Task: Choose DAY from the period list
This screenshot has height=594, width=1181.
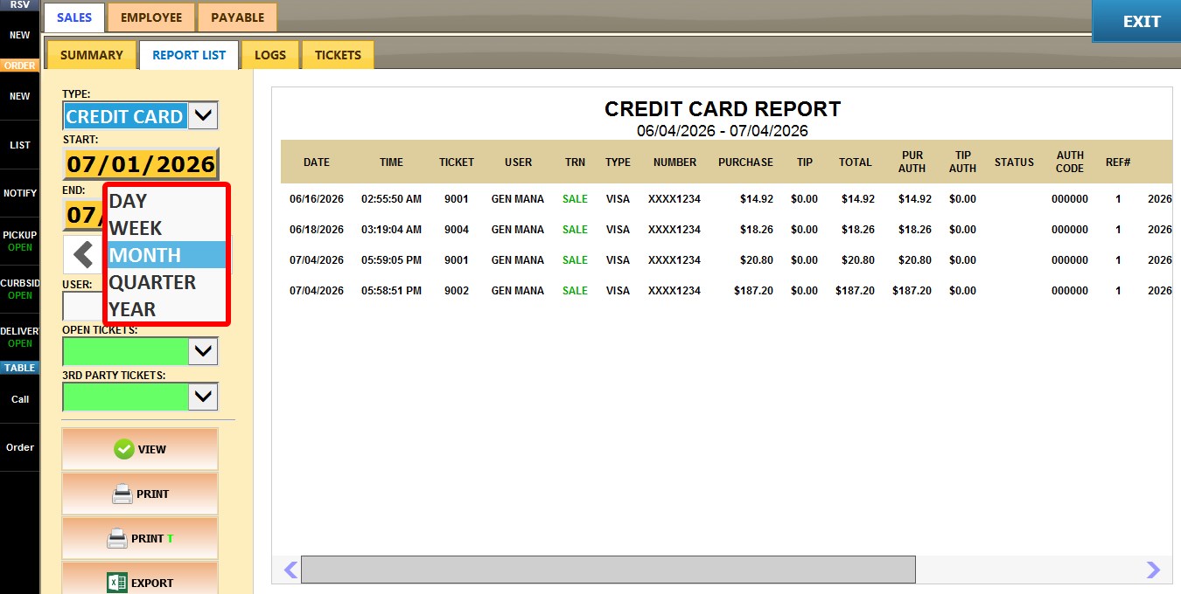Action: point(166,201)
